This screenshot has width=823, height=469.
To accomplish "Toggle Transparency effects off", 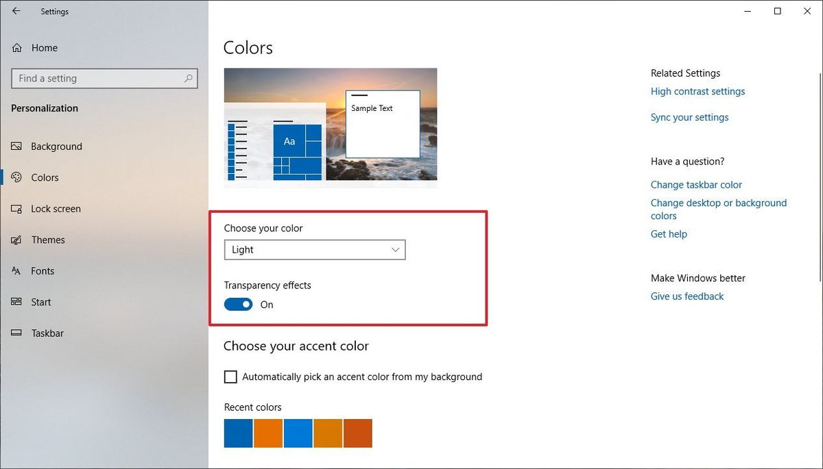I will coord(238,304).
